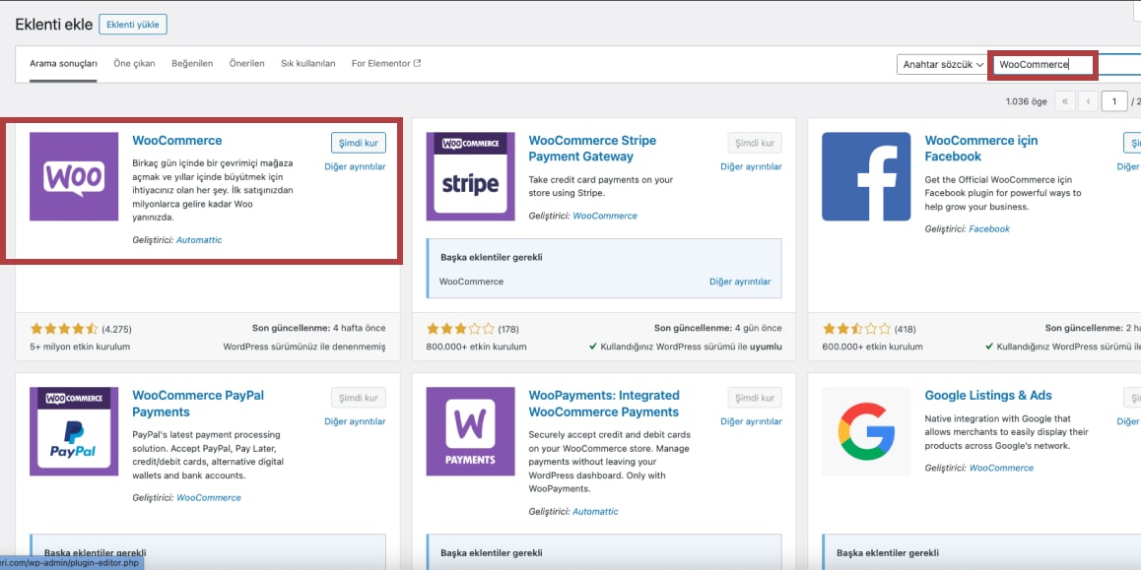Select the PayPal Payments plugin icon
The image size is (1141, 570).
tap(74, 431)
